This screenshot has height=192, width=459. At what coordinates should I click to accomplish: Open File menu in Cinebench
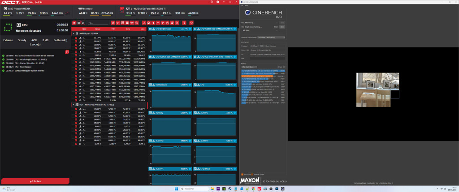[x=242, y=5]
